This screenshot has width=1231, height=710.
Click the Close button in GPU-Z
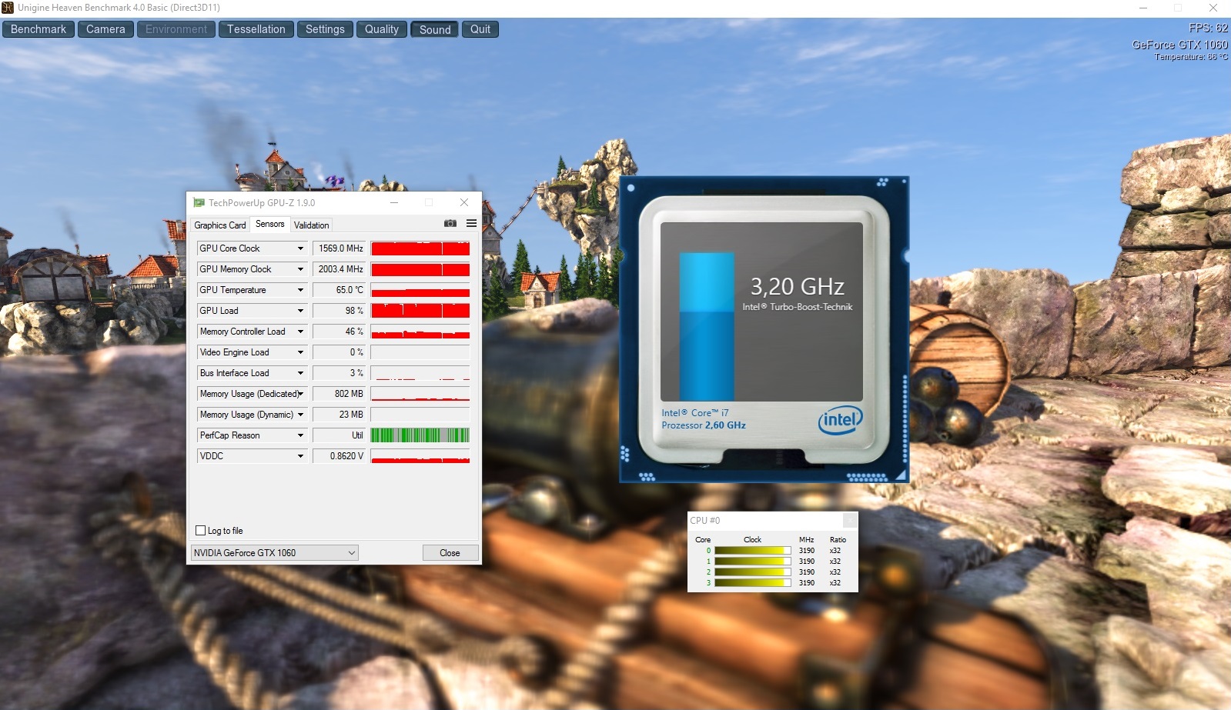(x=450, y=553)
